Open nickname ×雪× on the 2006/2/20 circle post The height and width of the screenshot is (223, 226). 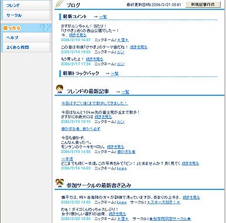[123, 219]
